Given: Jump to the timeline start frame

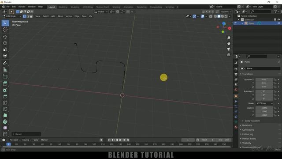Looking at the screenshot, I should [x=109, y=140].
